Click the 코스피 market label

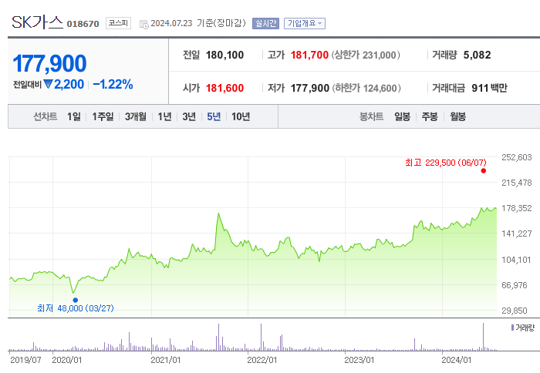point(118,23)
